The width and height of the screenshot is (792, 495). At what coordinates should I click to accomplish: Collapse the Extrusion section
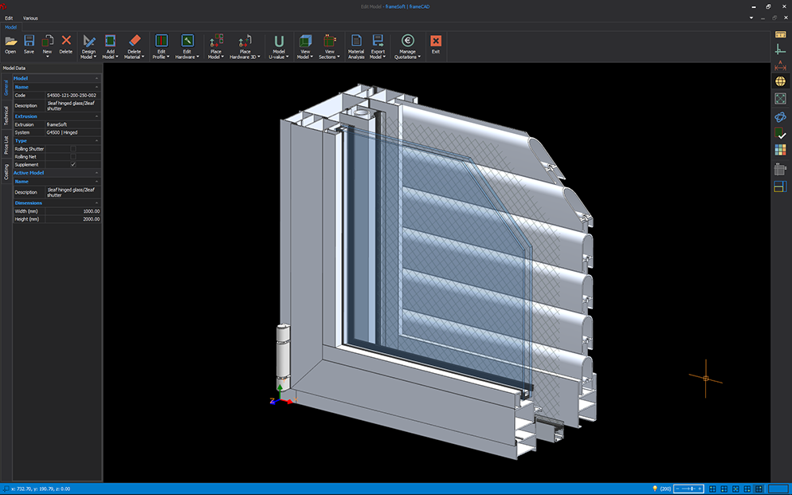pos(96,116)
